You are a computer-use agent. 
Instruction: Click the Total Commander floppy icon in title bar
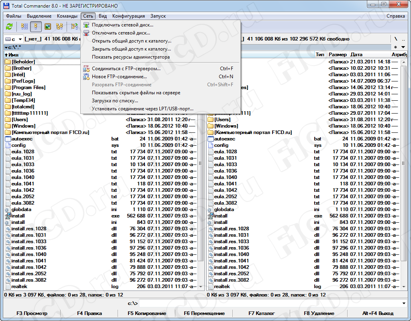(6, 6)
